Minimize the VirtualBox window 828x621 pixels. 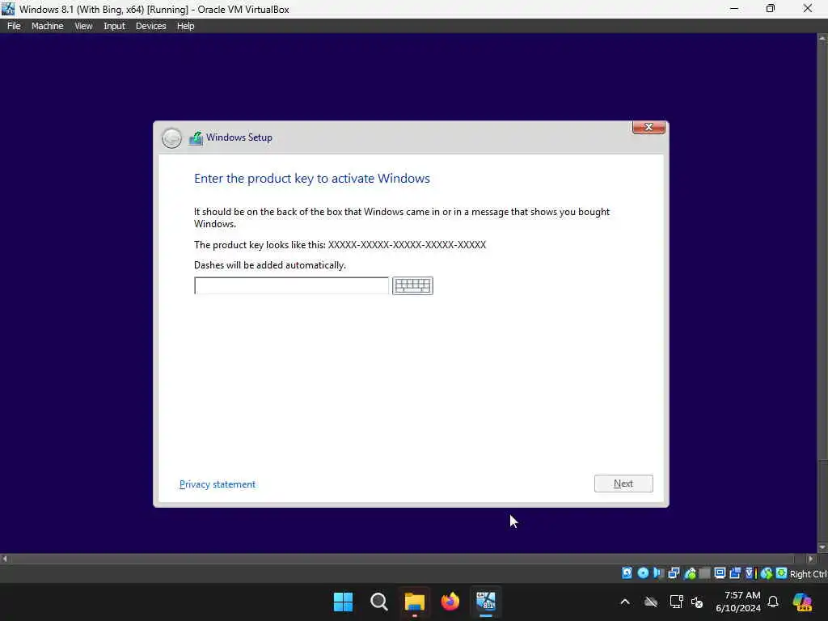734,9
